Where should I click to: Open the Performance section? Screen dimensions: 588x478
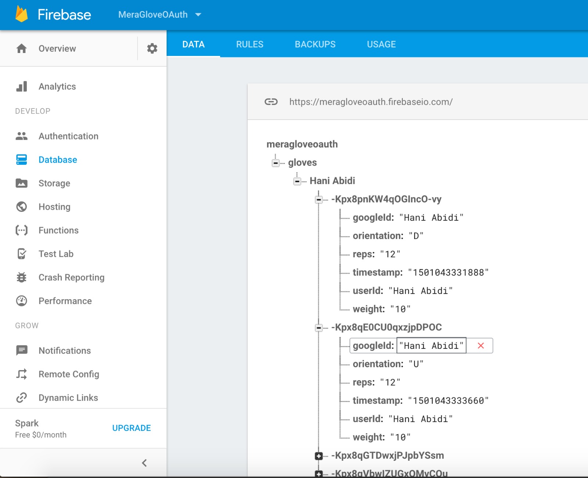(x=65, y=301)
